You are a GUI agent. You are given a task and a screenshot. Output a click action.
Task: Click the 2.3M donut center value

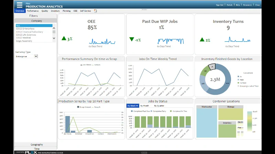point(215,79)
